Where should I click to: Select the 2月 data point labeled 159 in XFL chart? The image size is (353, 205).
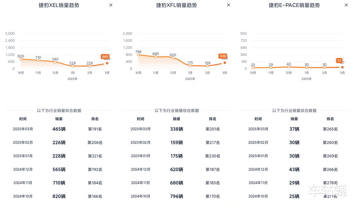(207, 66)
